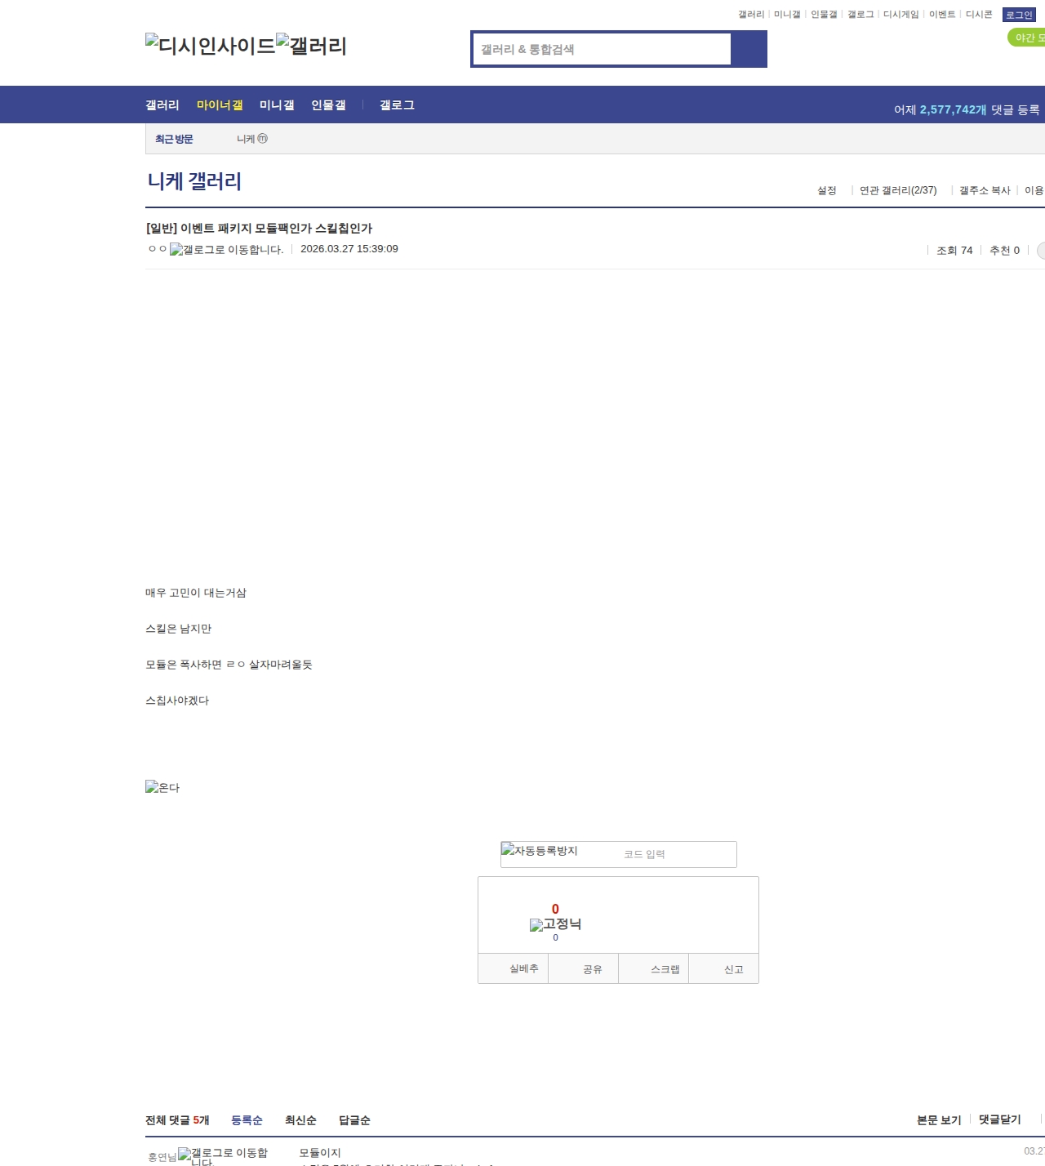Image resolution: width=1045 pixels, height=1166 pixels.
Task: Toggle the green 야간 모드 switch
Action: pos(1027,38)
